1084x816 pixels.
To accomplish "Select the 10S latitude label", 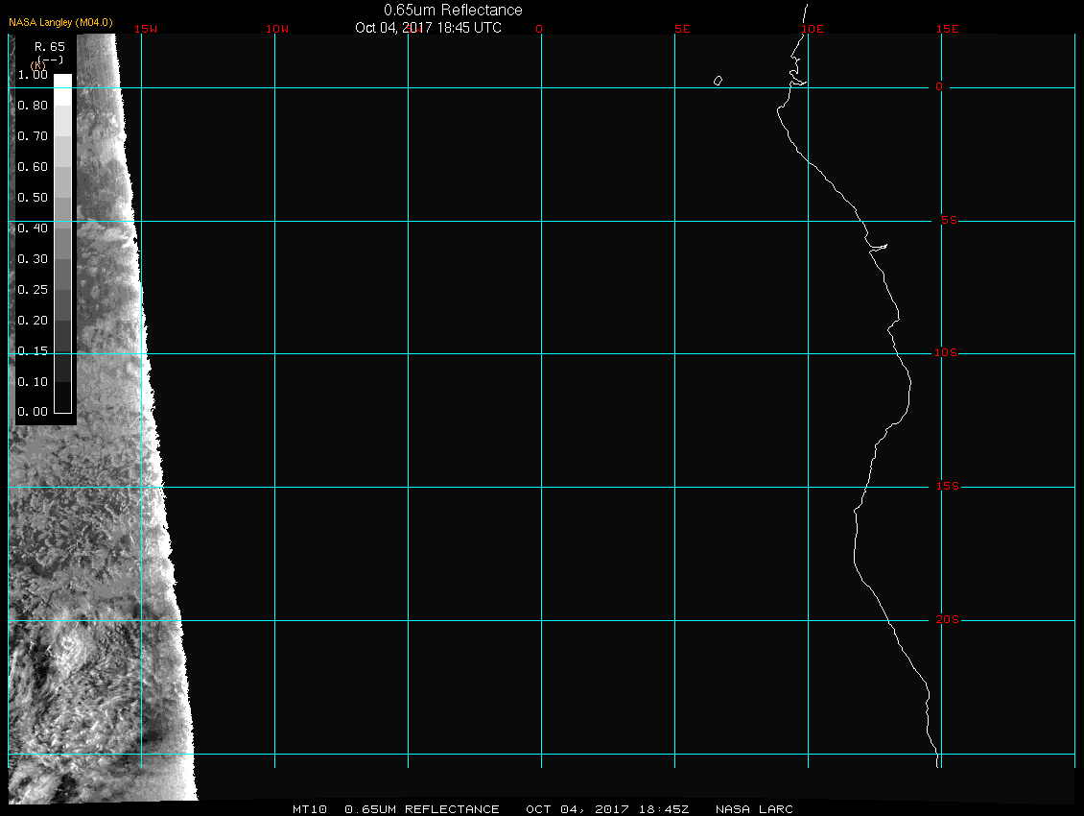I will click(946, 353).
